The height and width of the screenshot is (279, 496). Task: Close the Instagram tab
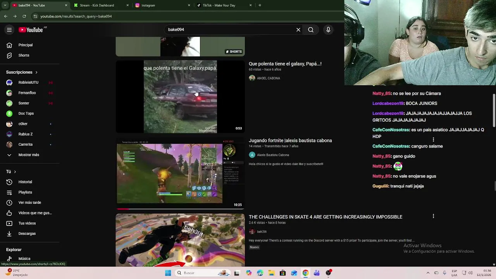[189, 5]
